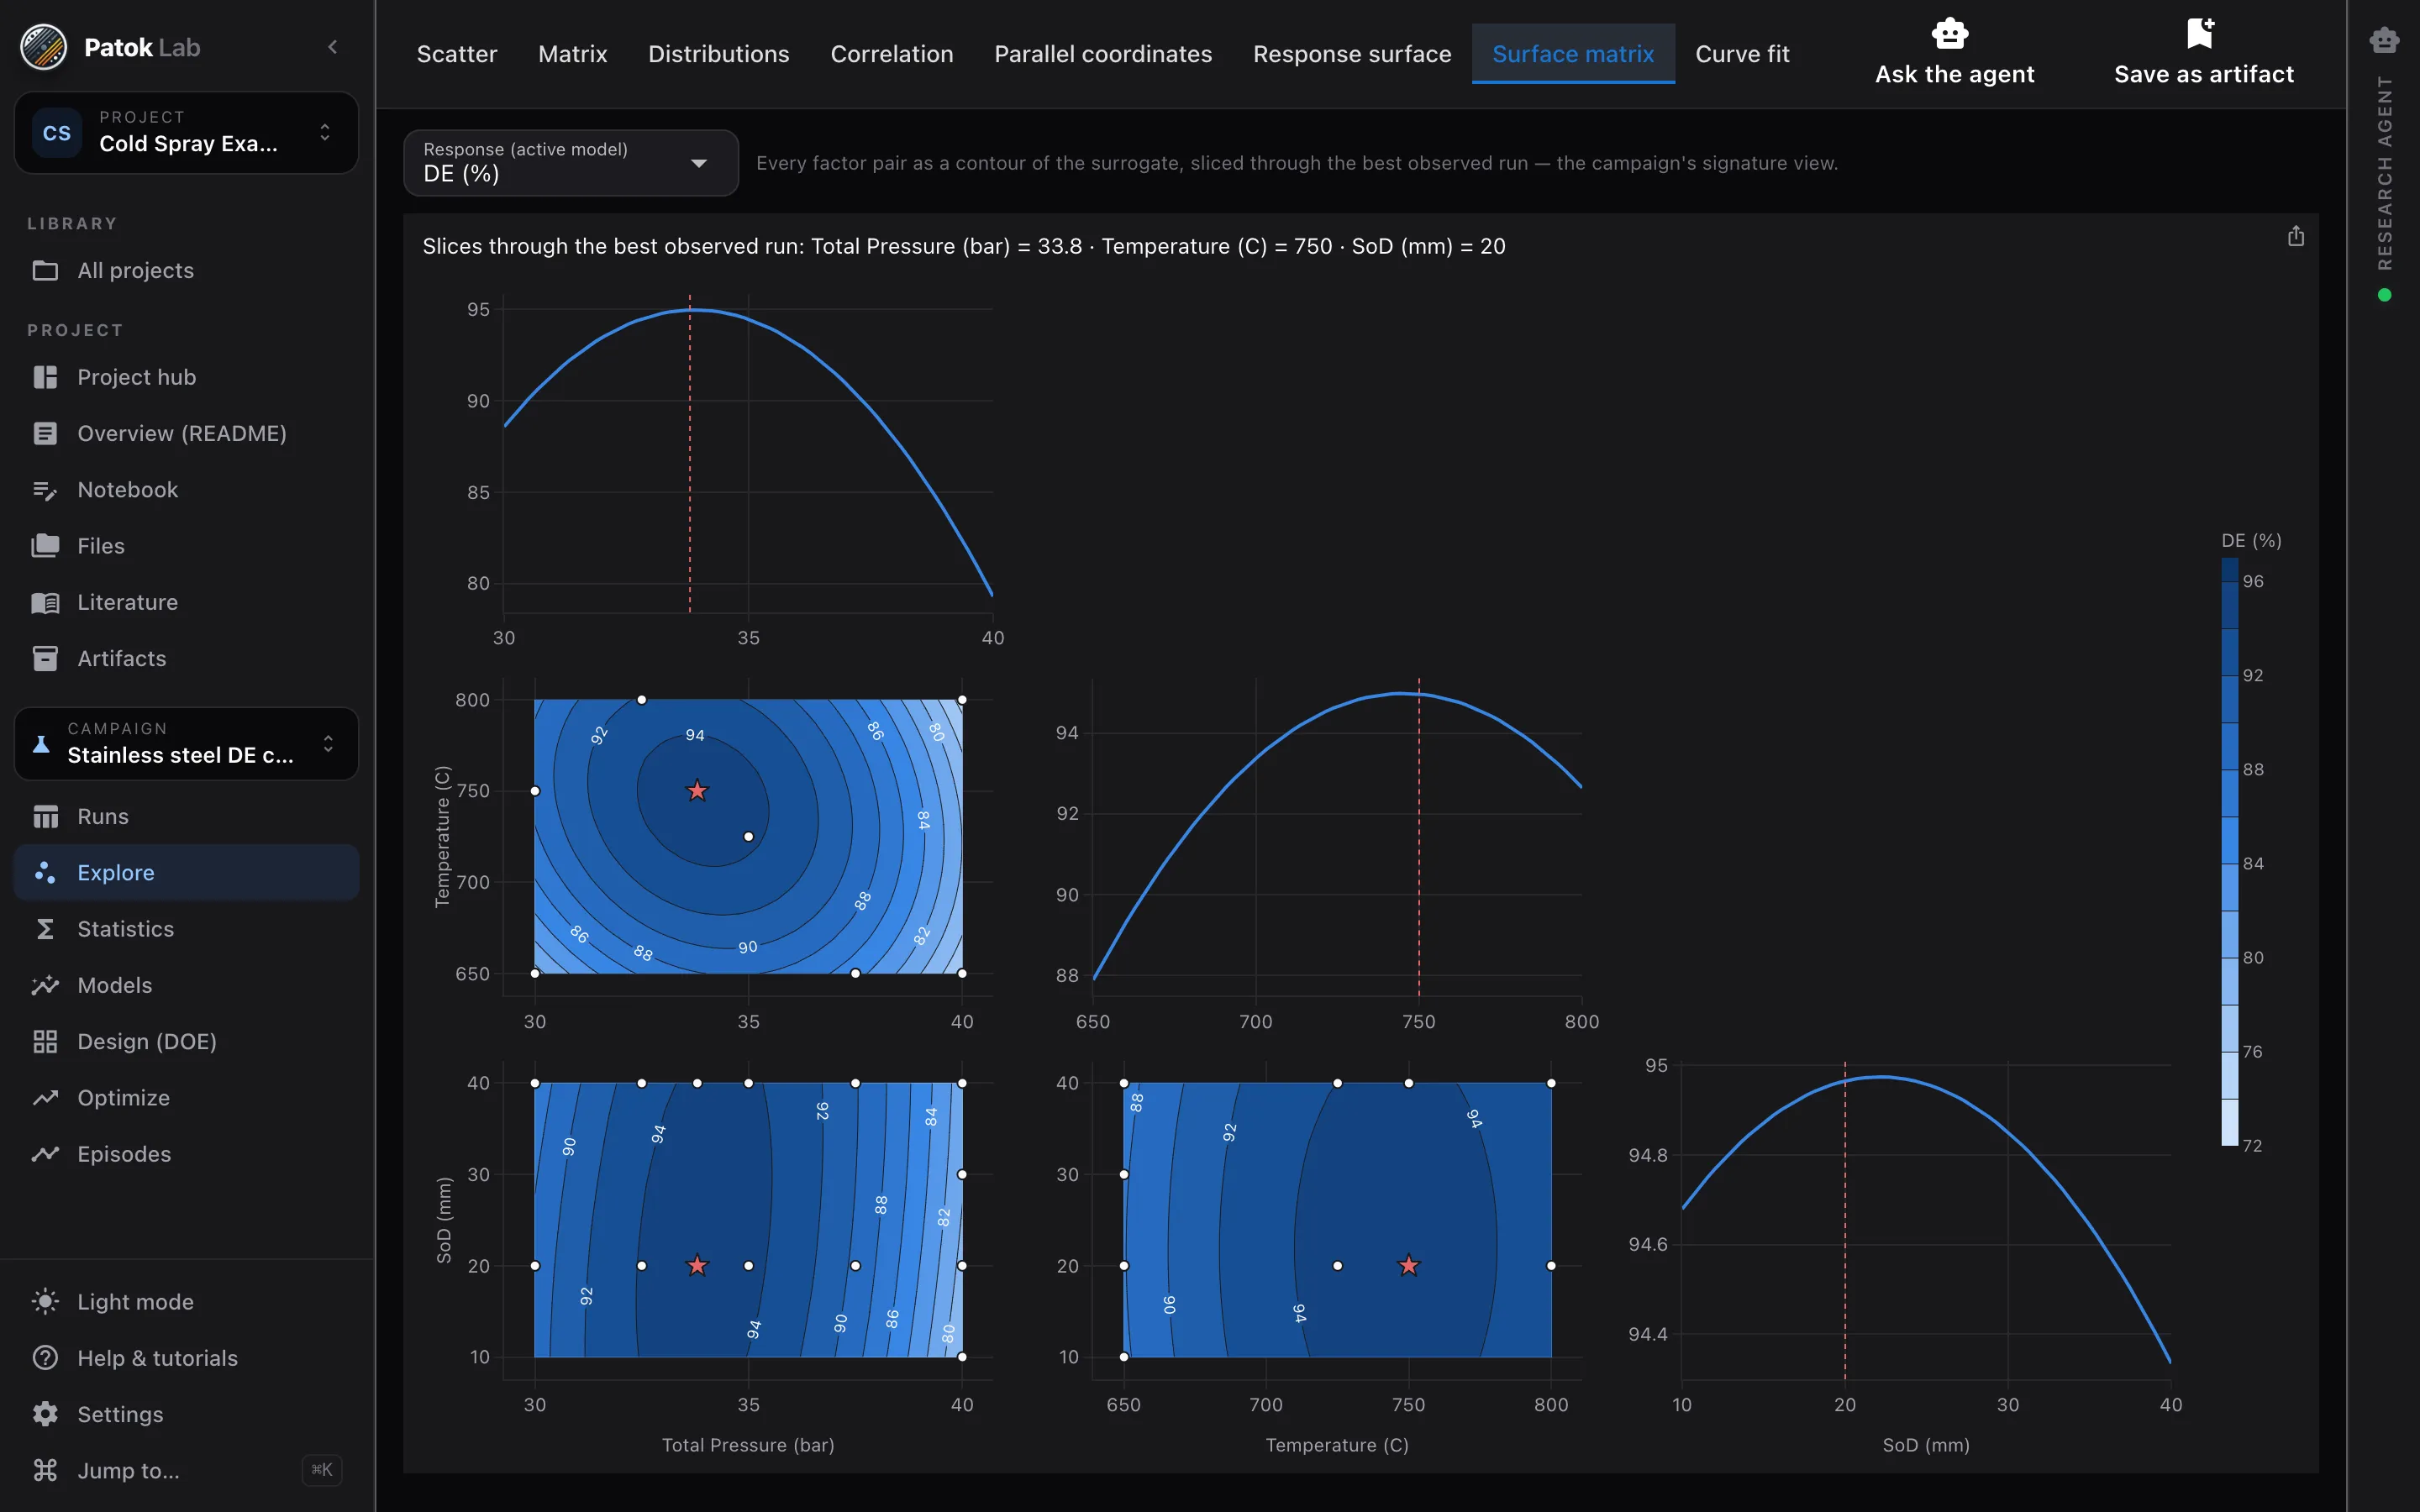Click the Ask the agent robot icon
The width and height of the screenshot is (2420, 1512).
(1950, 33)
